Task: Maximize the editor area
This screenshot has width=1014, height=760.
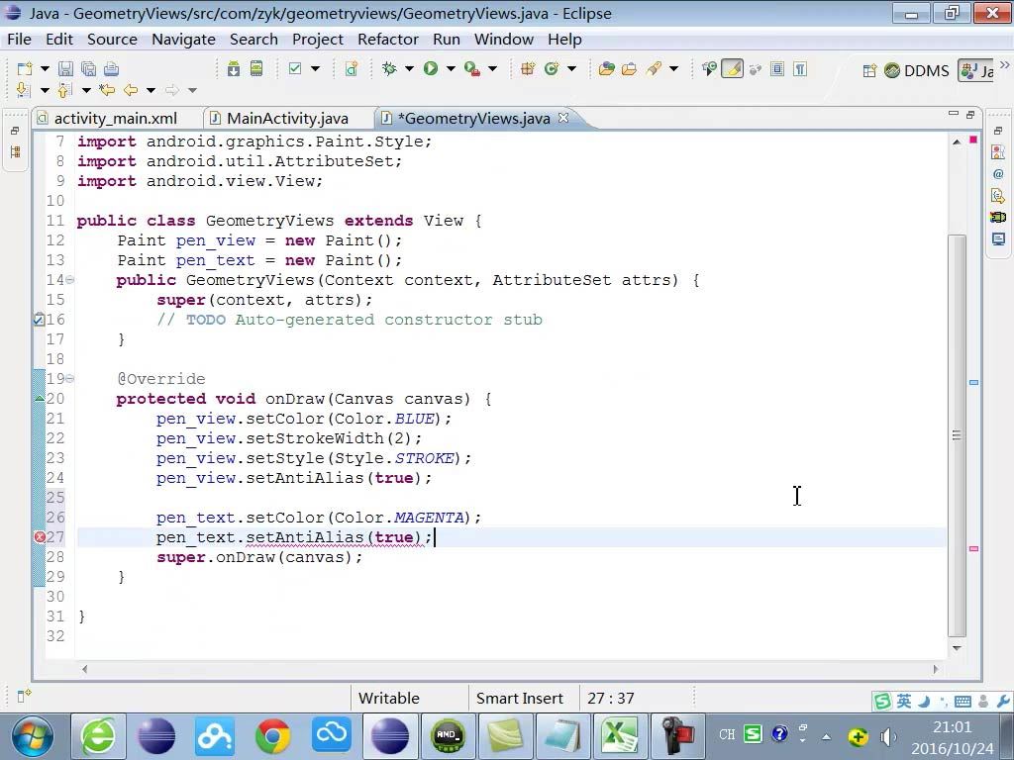Action: point(970,115)
